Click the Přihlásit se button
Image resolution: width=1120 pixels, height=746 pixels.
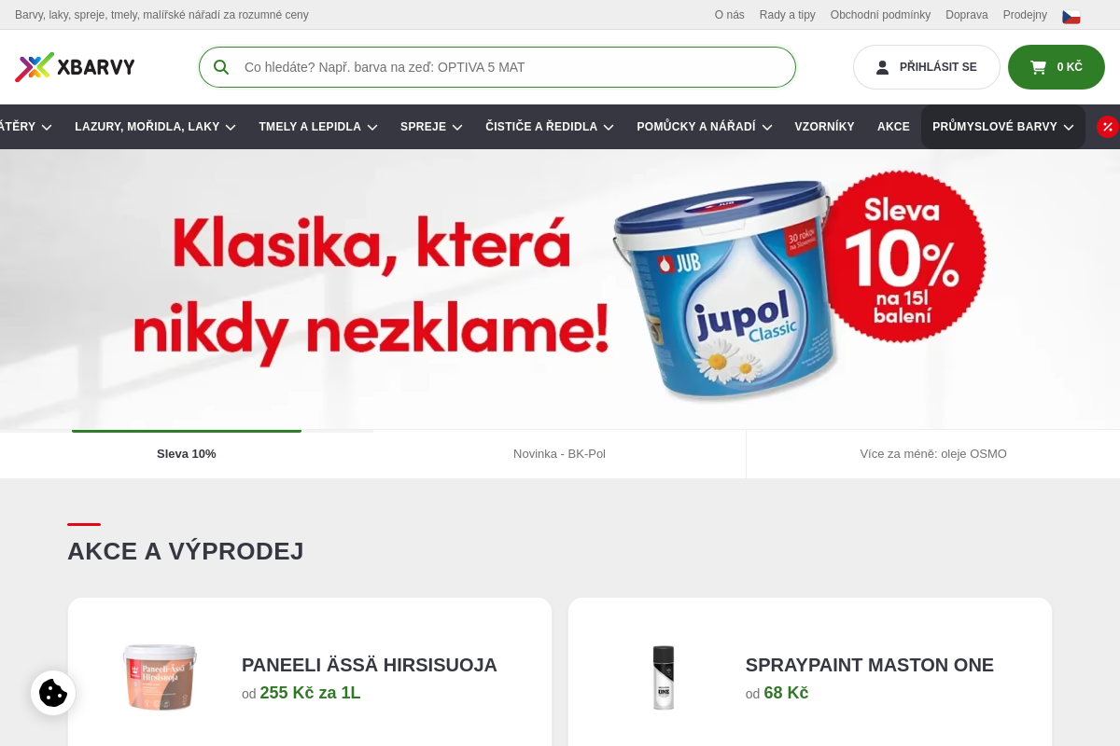click(927, 67)
